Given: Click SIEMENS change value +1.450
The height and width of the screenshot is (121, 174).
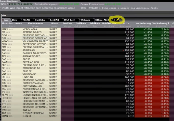Looking at the screenshot, I should tap(148, 32).
